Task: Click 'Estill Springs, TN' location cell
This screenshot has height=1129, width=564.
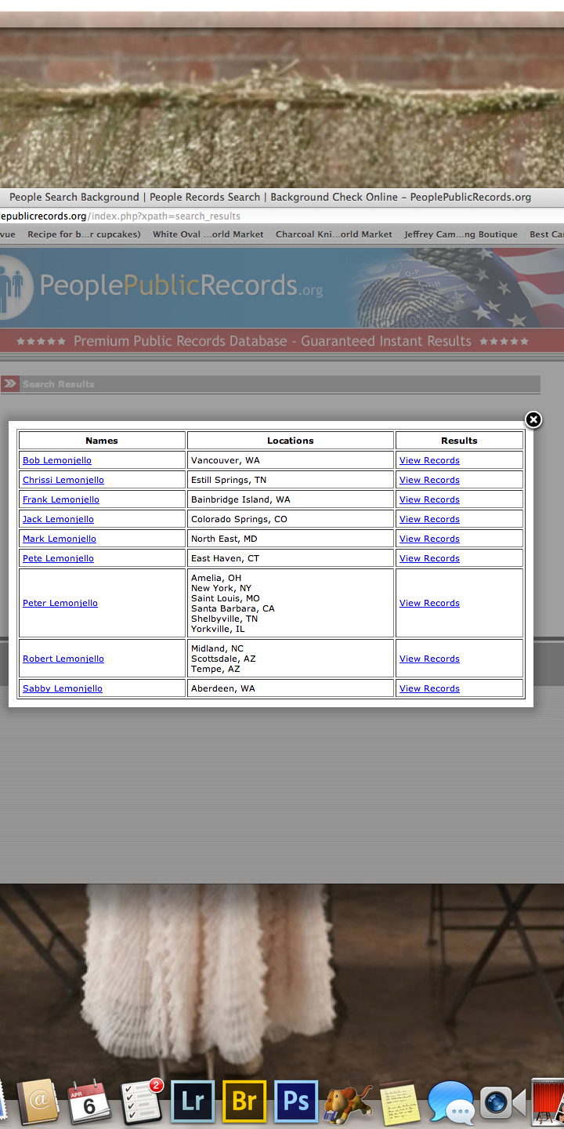Action: [291, 480]
